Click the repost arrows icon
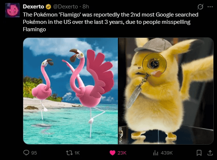217x160 pixels. pos(69,153)
